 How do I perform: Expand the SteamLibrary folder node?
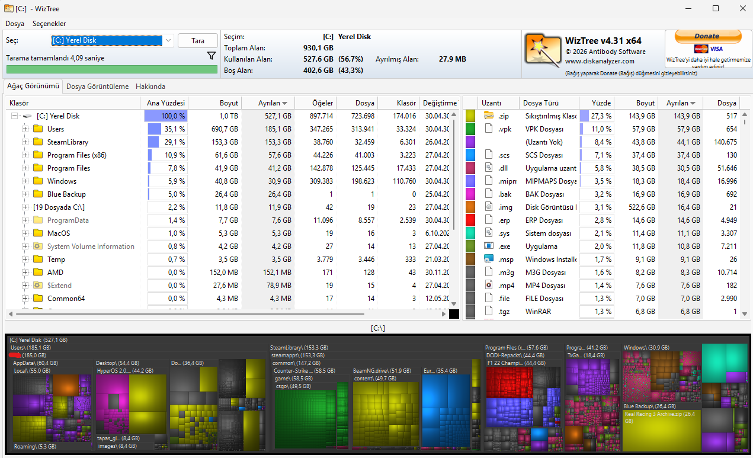click(25, 142)
